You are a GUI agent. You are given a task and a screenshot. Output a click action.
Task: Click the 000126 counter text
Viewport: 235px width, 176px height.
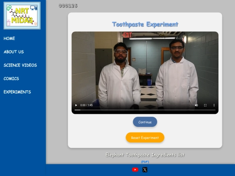68,6
